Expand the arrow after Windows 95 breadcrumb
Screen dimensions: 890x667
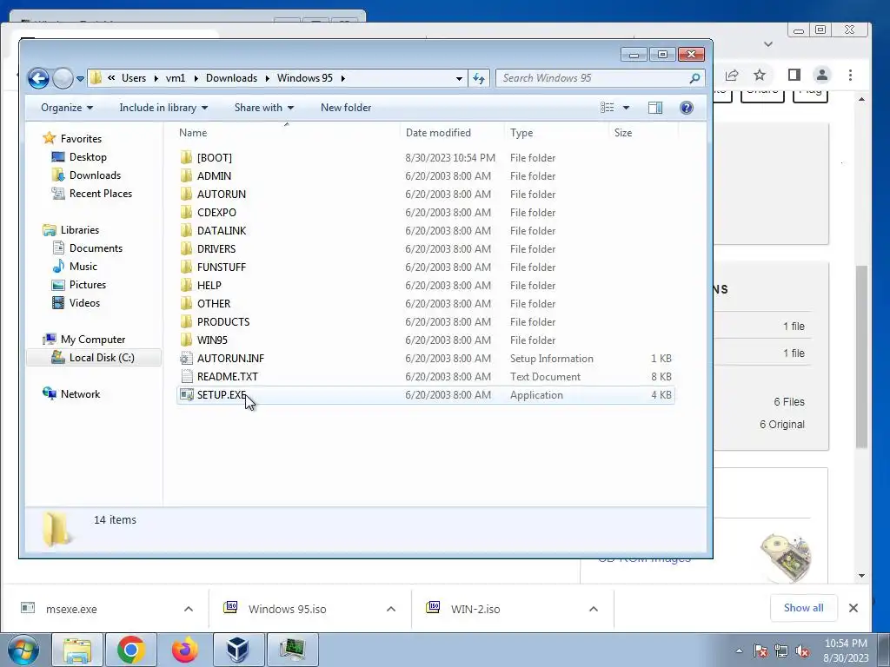(x=342, y=78)
